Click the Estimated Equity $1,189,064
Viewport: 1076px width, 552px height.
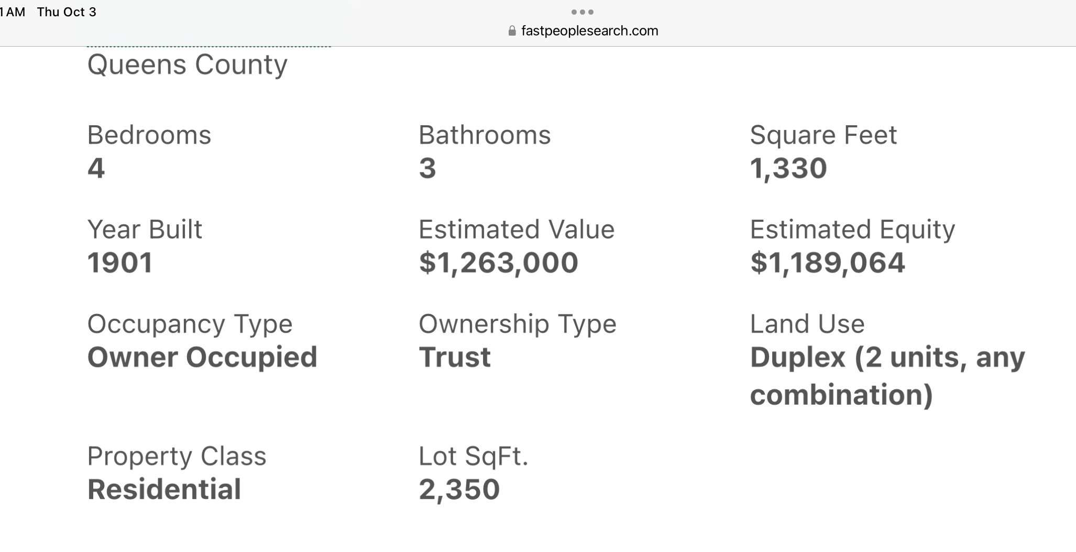[827, 263]
